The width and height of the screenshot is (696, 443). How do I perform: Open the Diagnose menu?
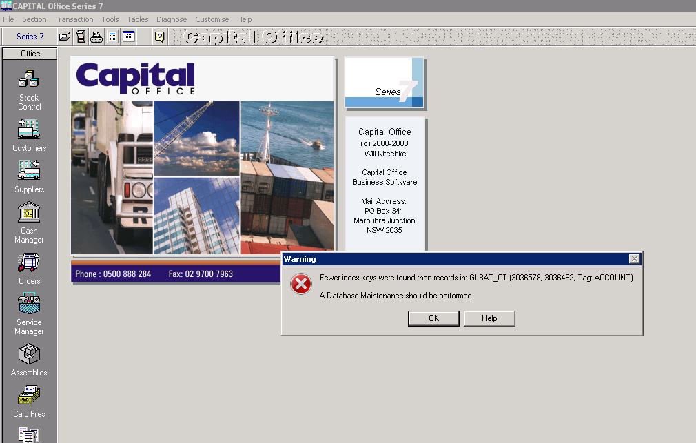(x=172, y=19)
